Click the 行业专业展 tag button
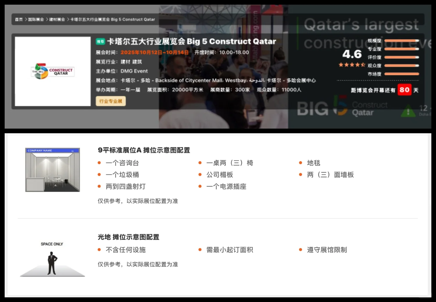This screenshot has height=302, width=436. (111, 101)
